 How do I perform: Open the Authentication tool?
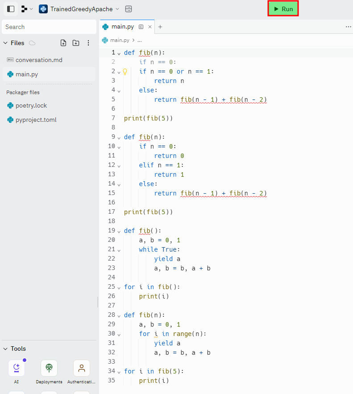click(81, 368)
